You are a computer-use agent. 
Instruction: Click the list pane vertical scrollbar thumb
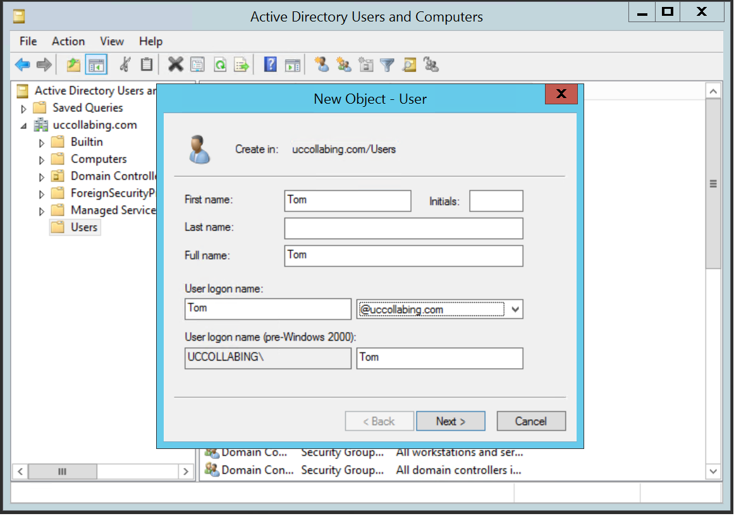pos(713,183)
